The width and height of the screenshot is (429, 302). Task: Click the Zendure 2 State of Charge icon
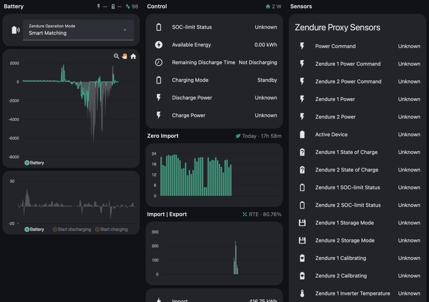302,170
